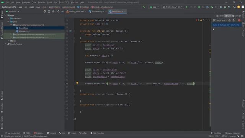245x138 pixels.
Task: Click the override gutter icon beside onDraw
Action: pos(70,31)
